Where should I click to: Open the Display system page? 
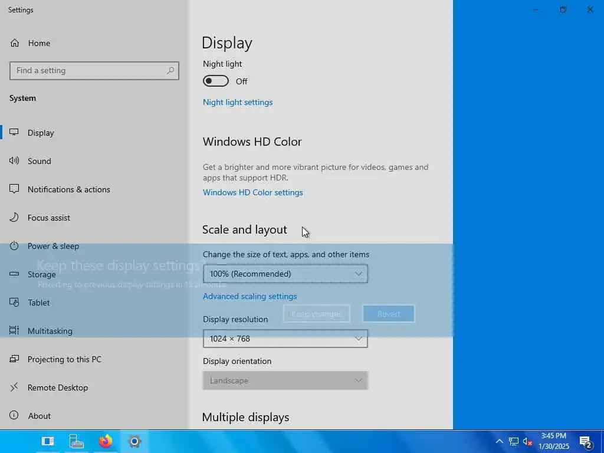[x=41, y=133]
